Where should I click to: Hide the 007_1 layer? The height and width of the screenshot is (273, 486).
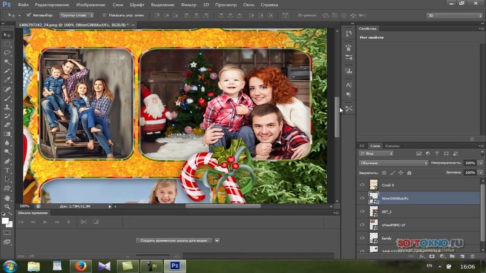coord(362,212)
